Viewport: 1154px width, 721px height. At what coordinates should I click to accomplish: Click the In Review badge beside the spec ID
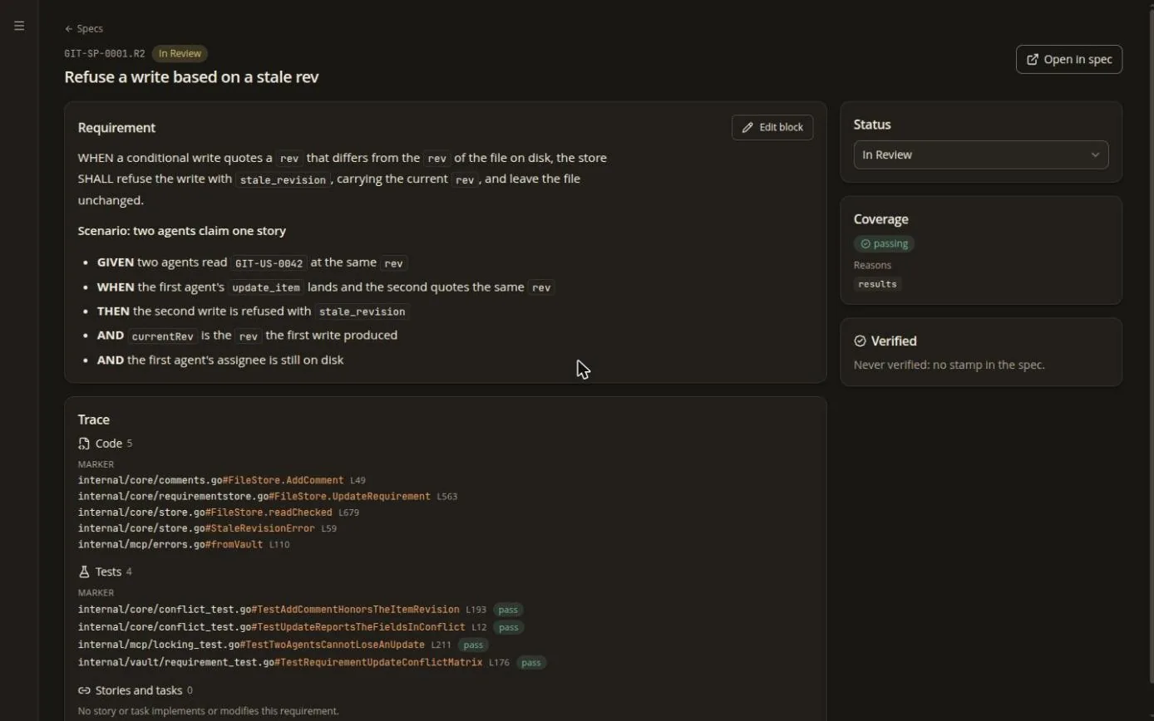click(180, 53)
